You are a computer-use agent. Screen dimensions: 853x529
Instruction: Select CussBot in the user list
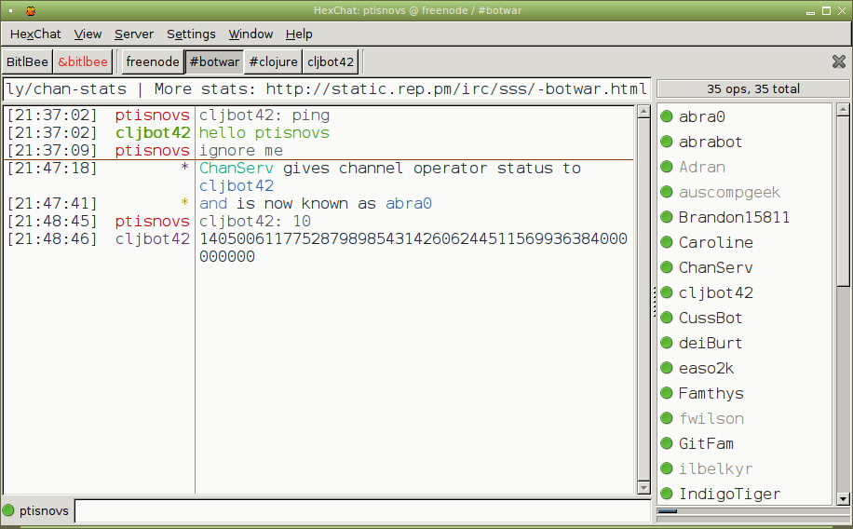tap(710, 318)
